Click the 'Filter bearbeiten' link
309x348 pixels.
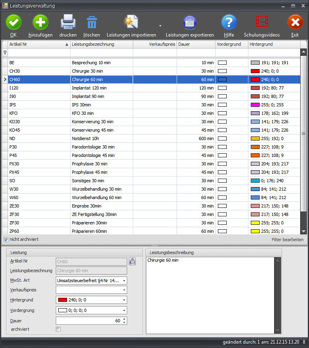(x=287, y=240)
